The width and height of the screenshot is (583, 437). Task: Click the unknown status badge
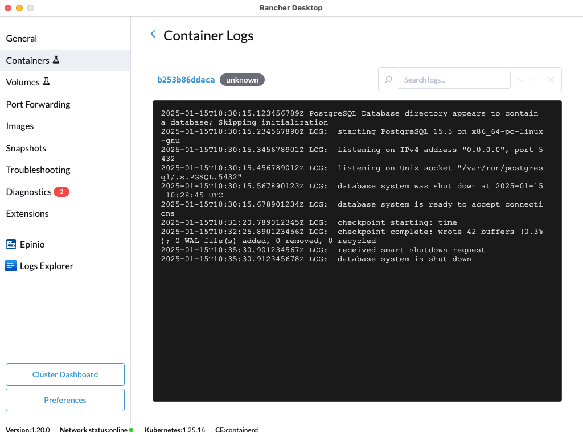[x=242, y=80]
